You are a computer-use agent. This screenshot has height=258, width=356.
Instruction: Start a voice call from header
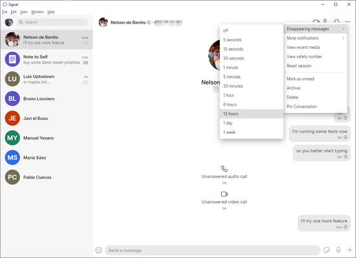point(326,21)
